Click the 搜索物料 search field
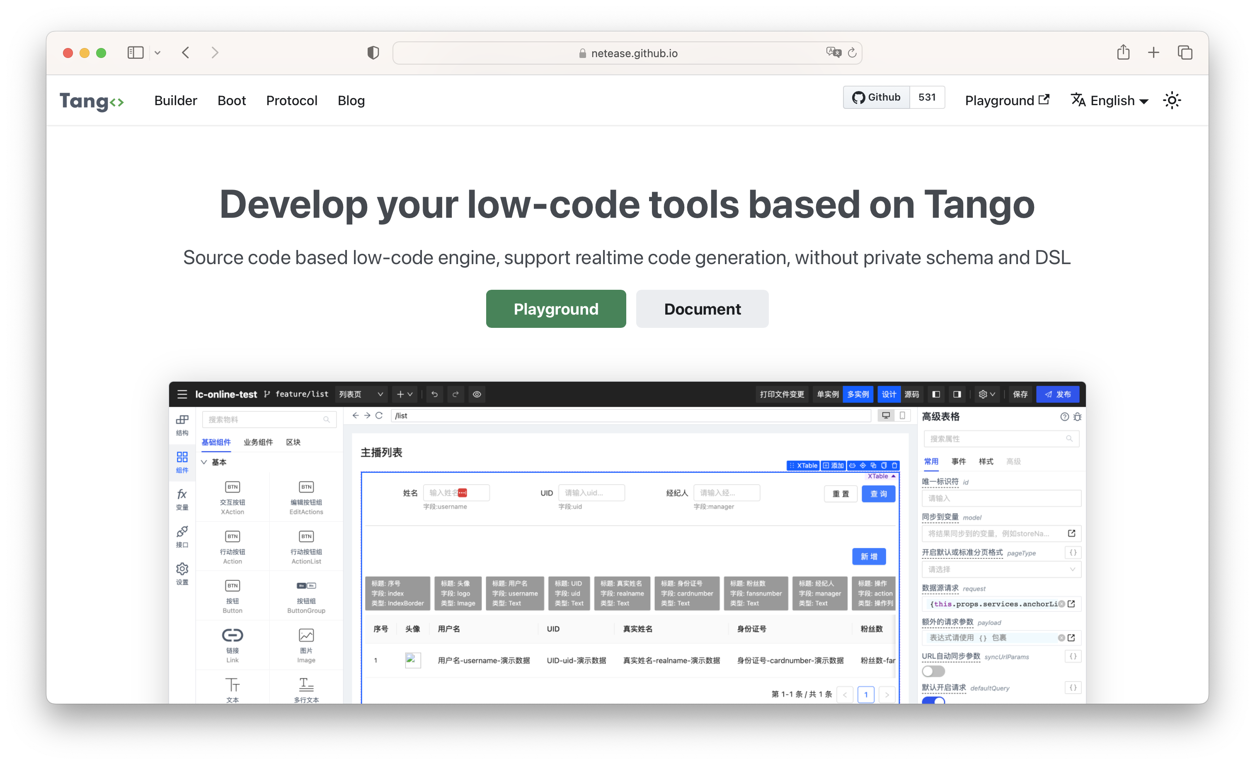The width and height of the screenshot is (1255, 765). click(x=269, y=419)
